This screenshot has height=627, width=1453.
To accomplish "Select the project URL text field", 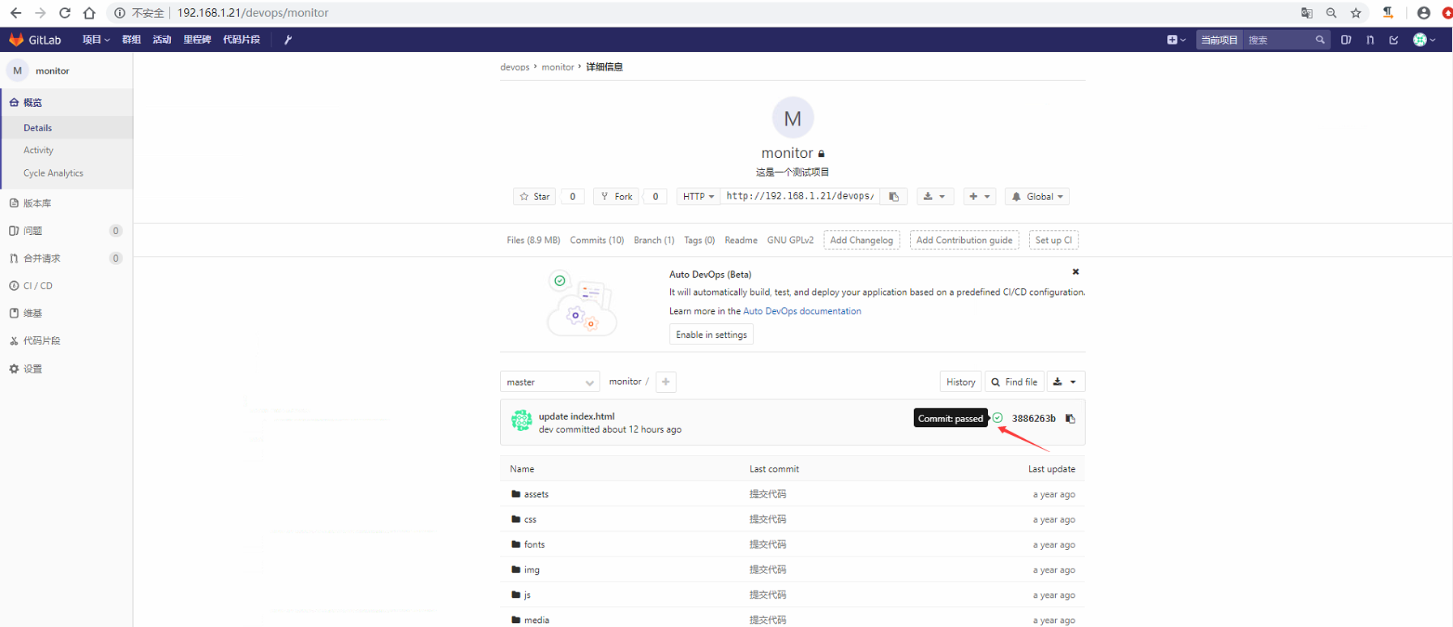I will point(801,197).
